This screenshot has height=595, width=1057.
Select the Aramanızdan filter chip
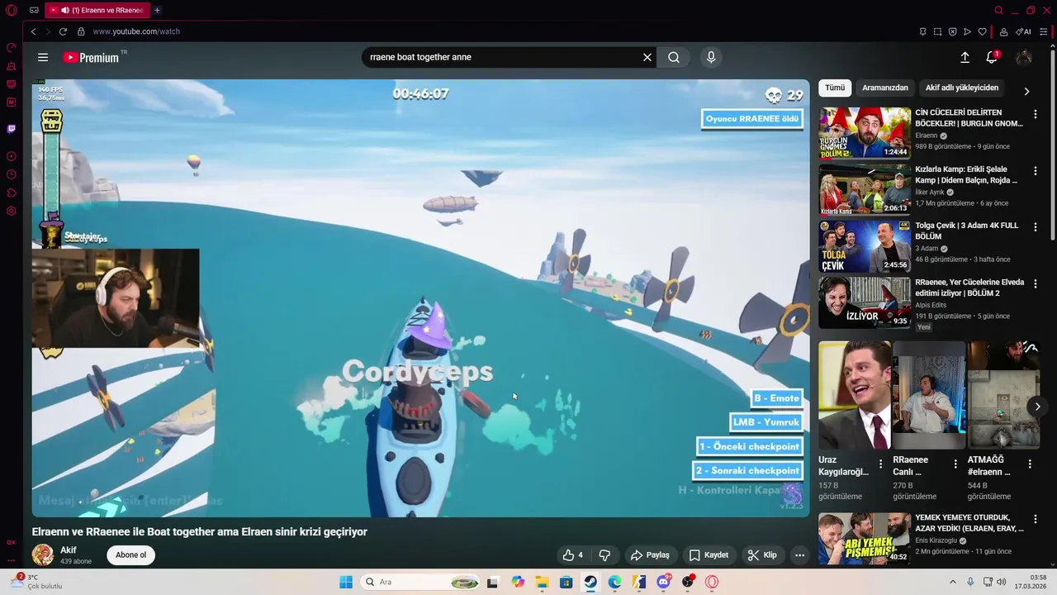tap(885, 88)
